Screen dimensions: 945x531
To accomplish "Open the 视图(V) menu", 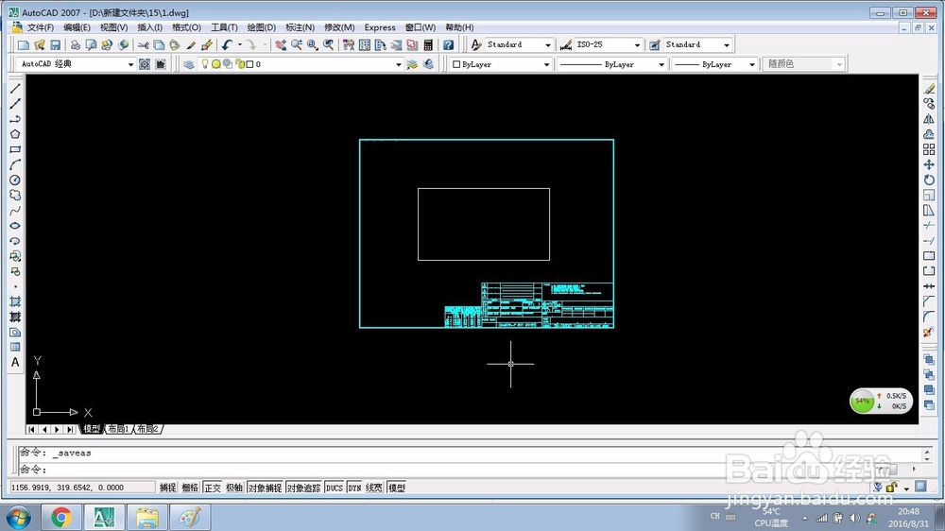I will click(113, 27).
